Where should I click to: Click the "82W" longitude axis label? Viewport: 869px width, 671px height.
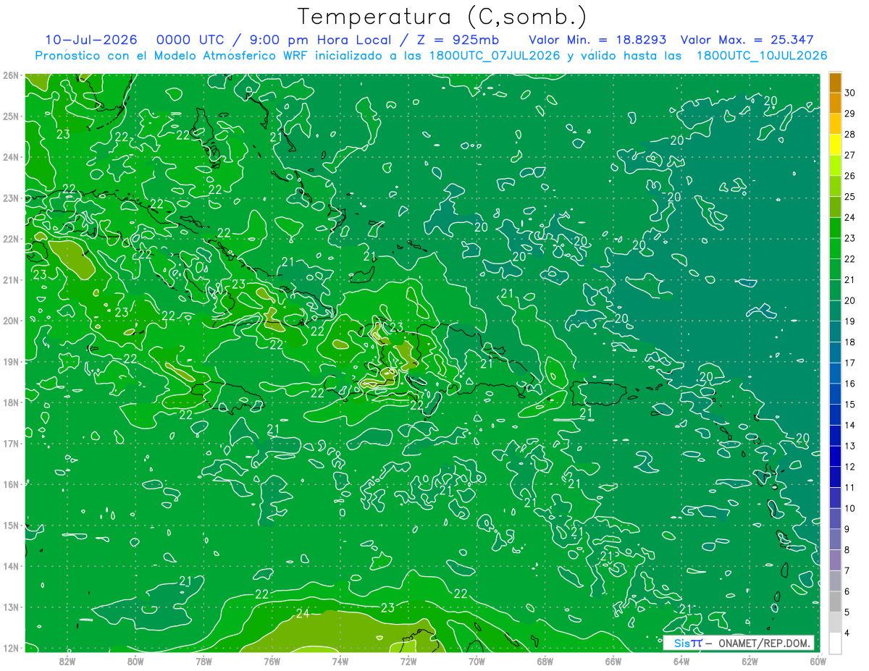[67, 661]
